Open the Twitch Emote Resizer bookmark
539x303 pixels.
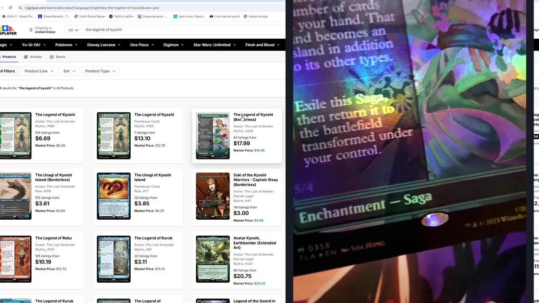click(90, 16)
